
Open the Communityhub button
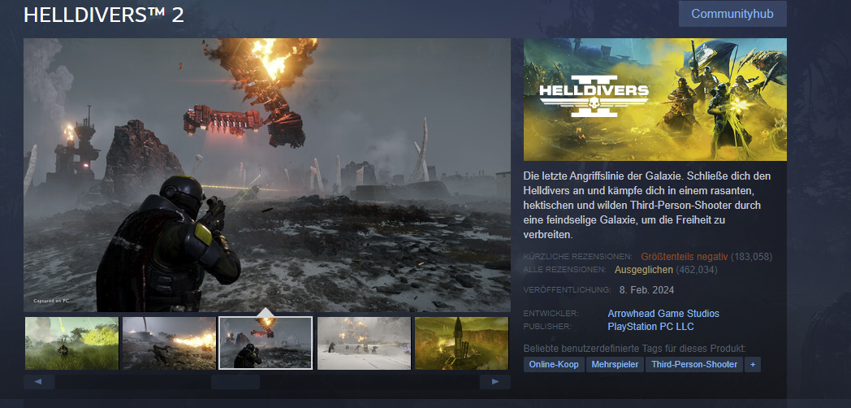[732, 14]
